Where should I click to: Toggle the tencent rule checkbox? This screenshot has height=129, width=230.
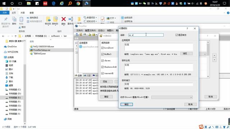point(102,73)
